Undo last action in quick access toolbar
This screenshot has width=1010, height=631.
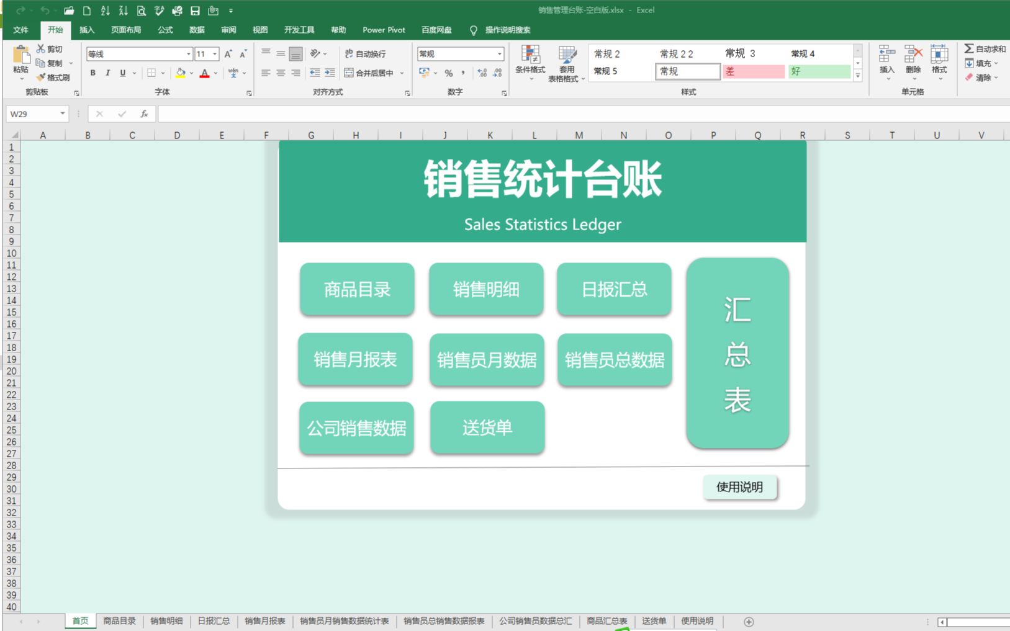[45, 11]
